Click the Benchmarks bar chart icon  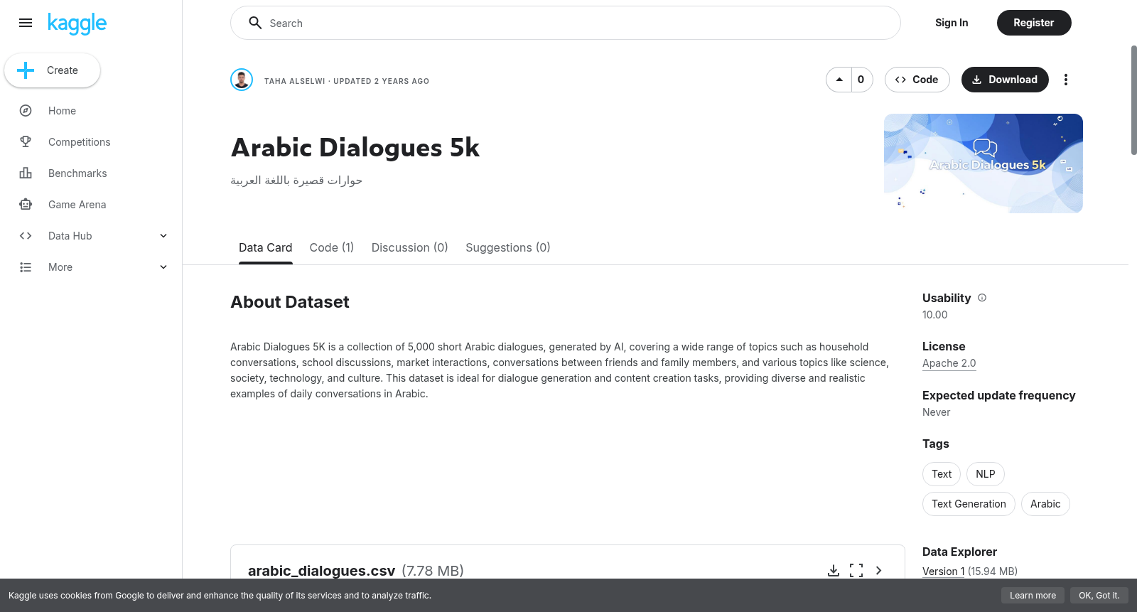(x=26, y=173)
